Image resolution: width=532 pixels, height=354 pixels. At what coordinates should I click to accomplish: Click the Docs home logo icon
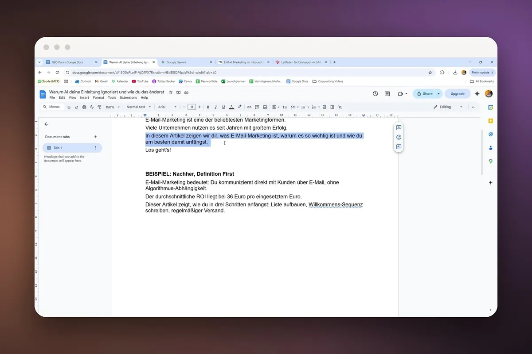[x=43, y=94]
